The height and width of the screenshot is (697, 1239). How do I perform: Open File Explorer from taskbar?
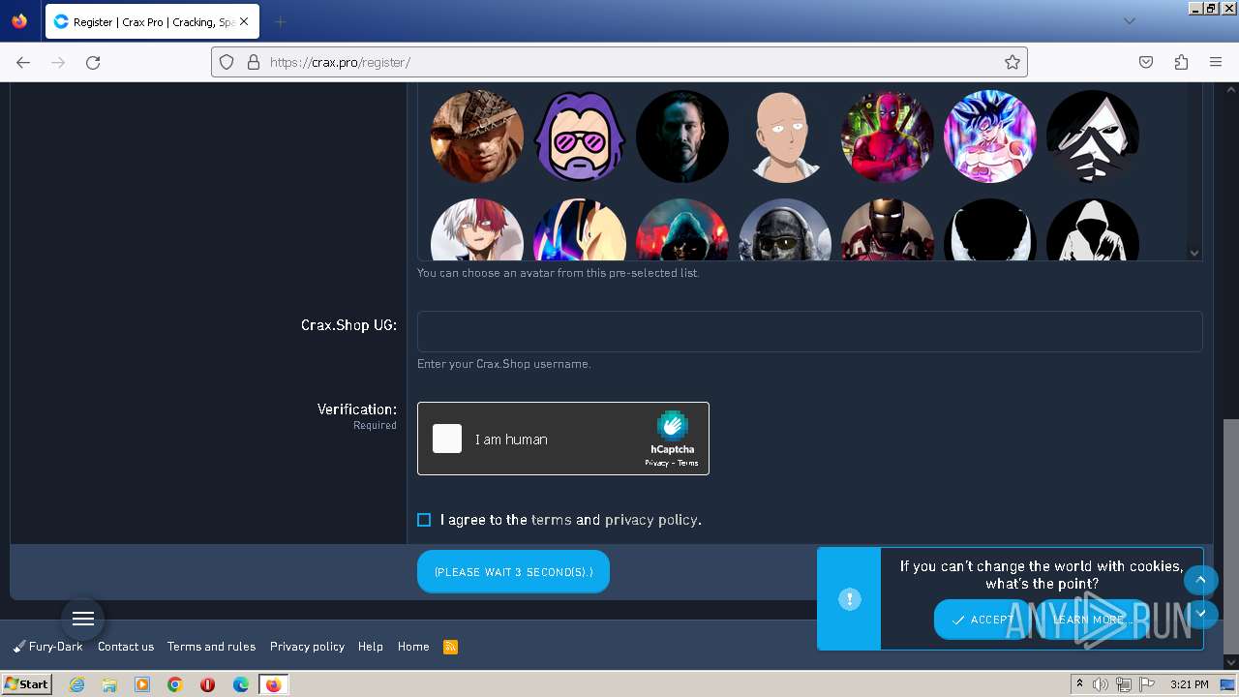point(109,684)
